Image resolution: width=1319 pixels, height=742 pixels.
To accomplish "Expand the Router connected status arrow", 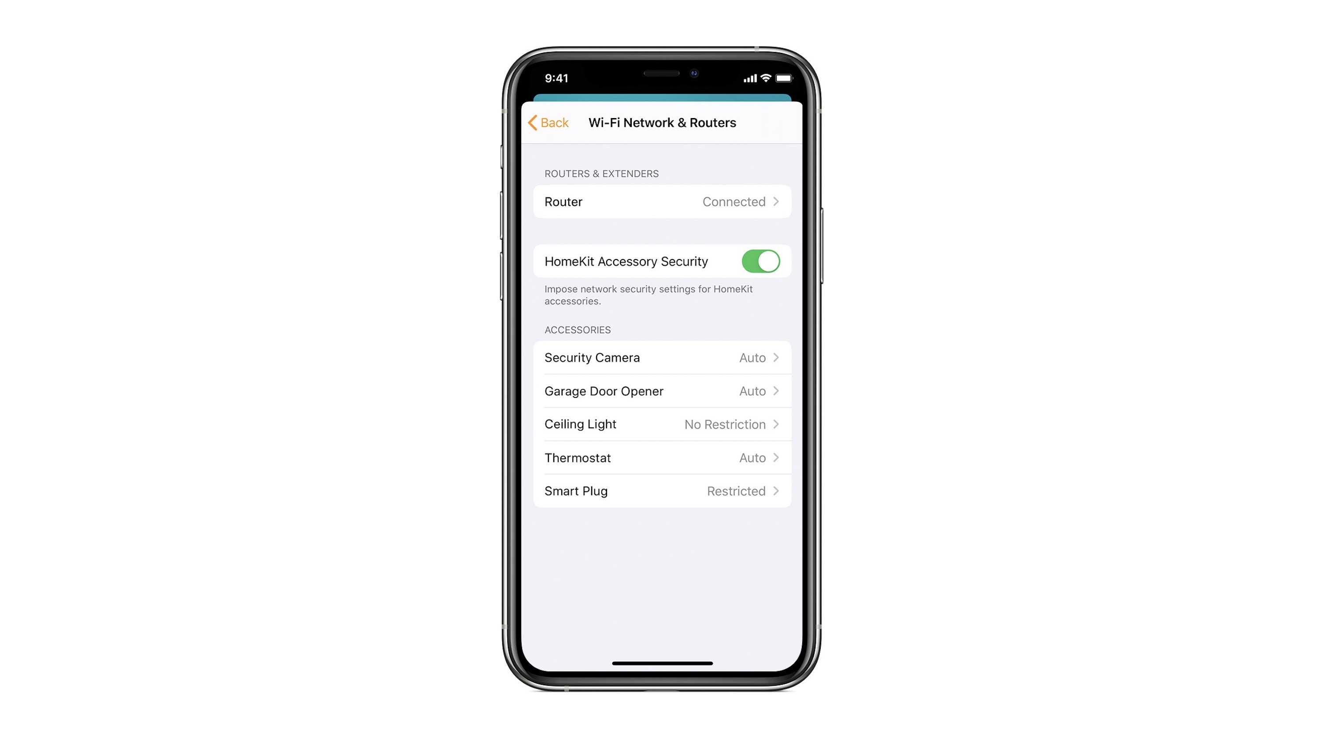I will tap(777, 201).
